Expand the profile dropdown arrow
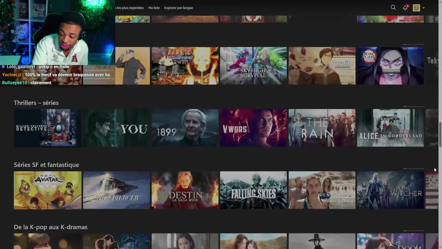 423,8
